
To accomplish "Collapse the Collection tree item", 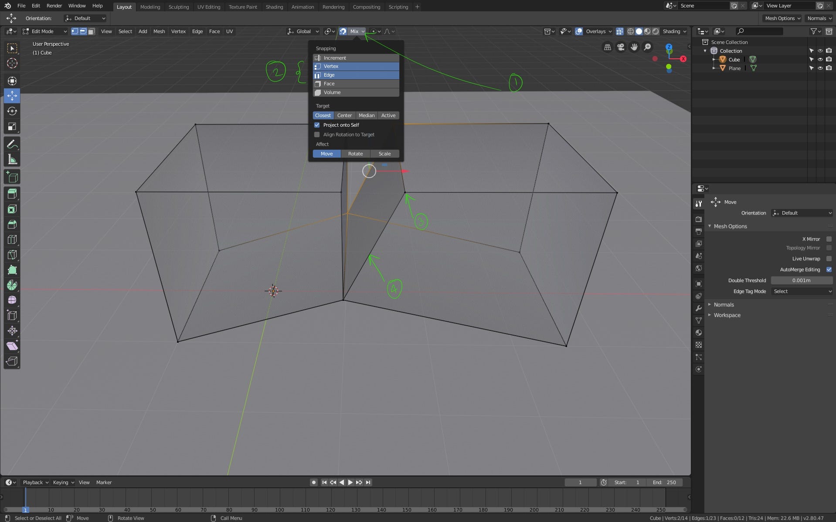I will tap(705, 51).
